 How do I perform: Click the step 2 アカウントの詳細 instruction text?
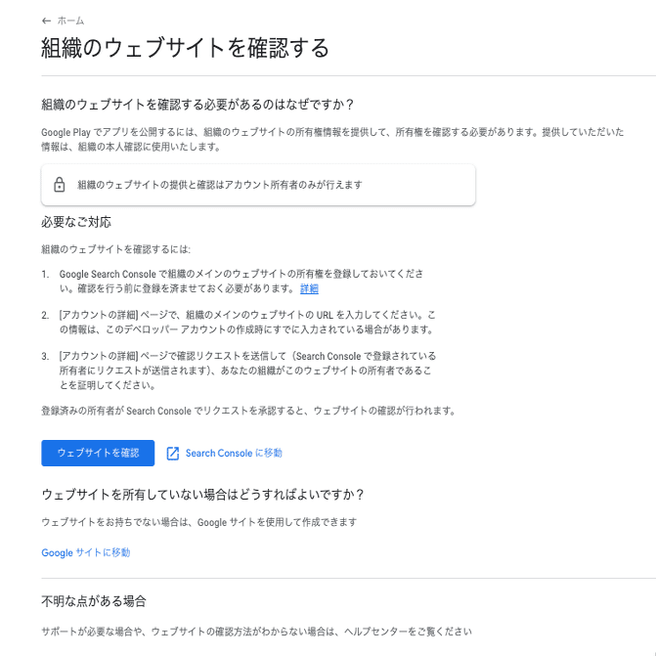tap(246, 323)
